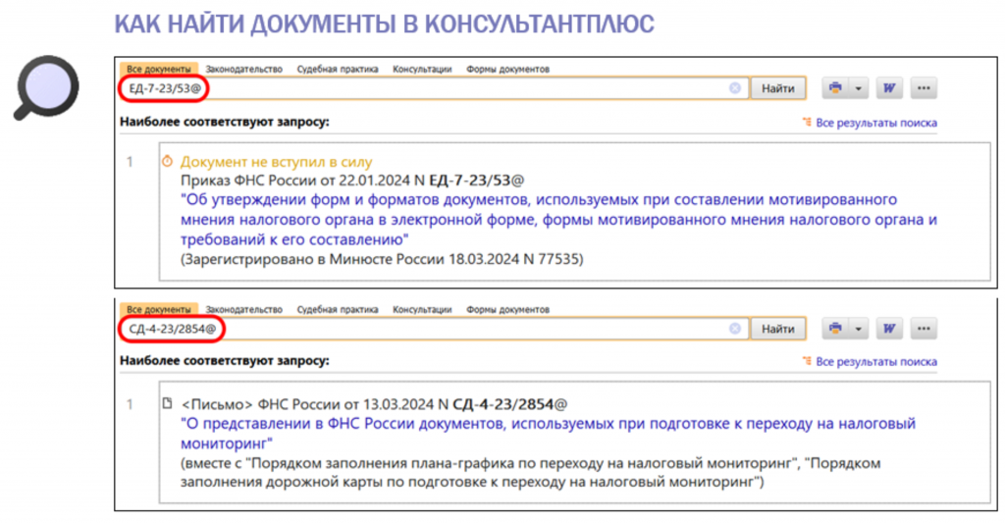This screenshot has height=523, width=1005.
Task: Select Все документы tab in lower panel
Action: click(158, 309)
